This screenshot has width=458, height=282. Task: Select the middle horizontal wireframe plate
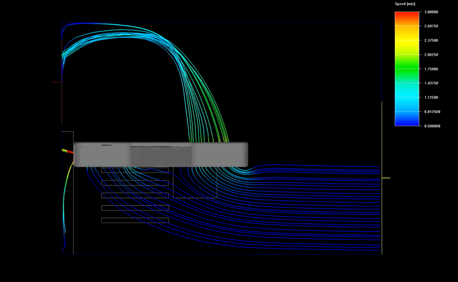(135, 195)
